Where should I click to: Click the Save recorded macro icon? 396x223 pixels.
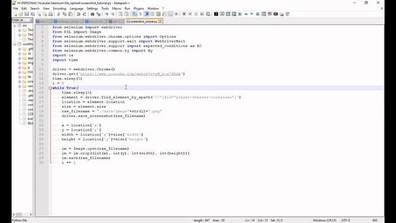click(x=208, y=14)
